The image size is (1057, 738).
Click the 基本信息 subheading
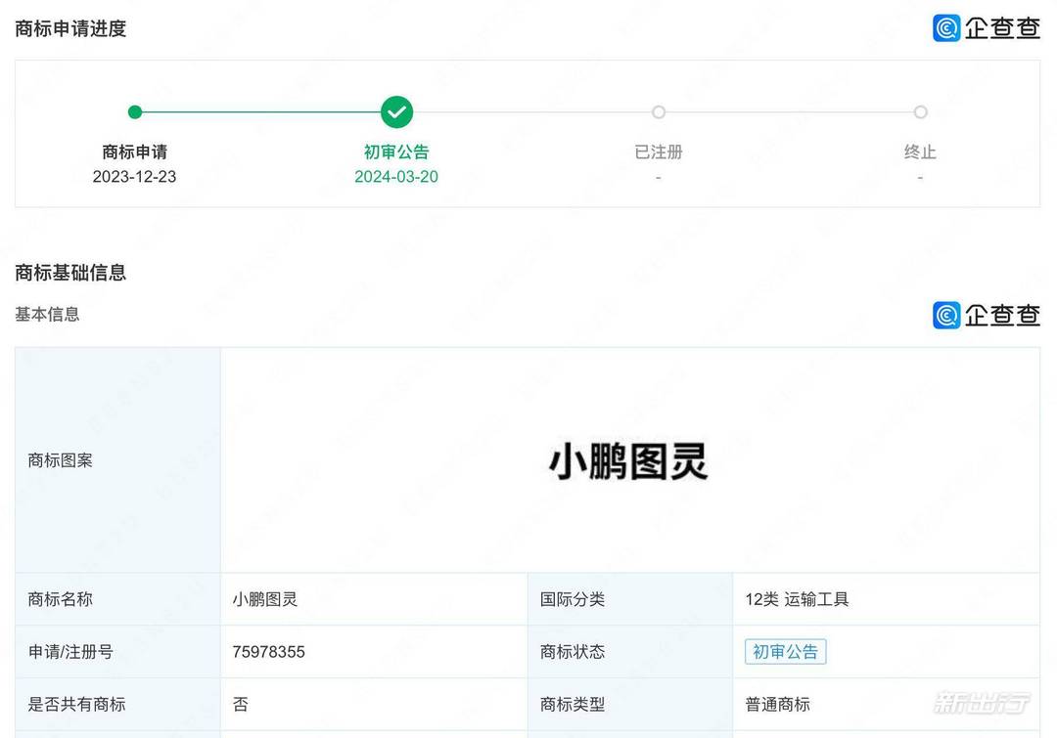pos(47,314)
